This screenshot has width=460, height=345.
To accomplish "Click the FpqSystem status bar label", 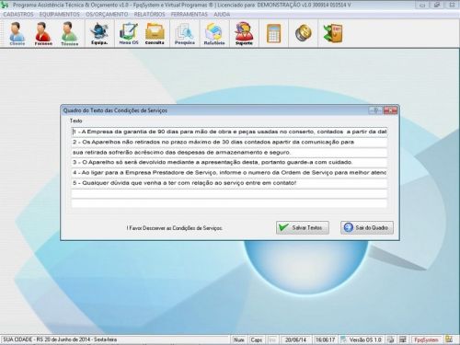I will pos(426,339).
